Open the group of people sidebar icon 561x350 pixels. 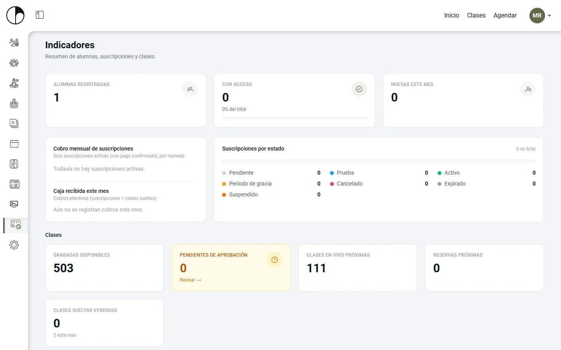(x=14, y=63)
